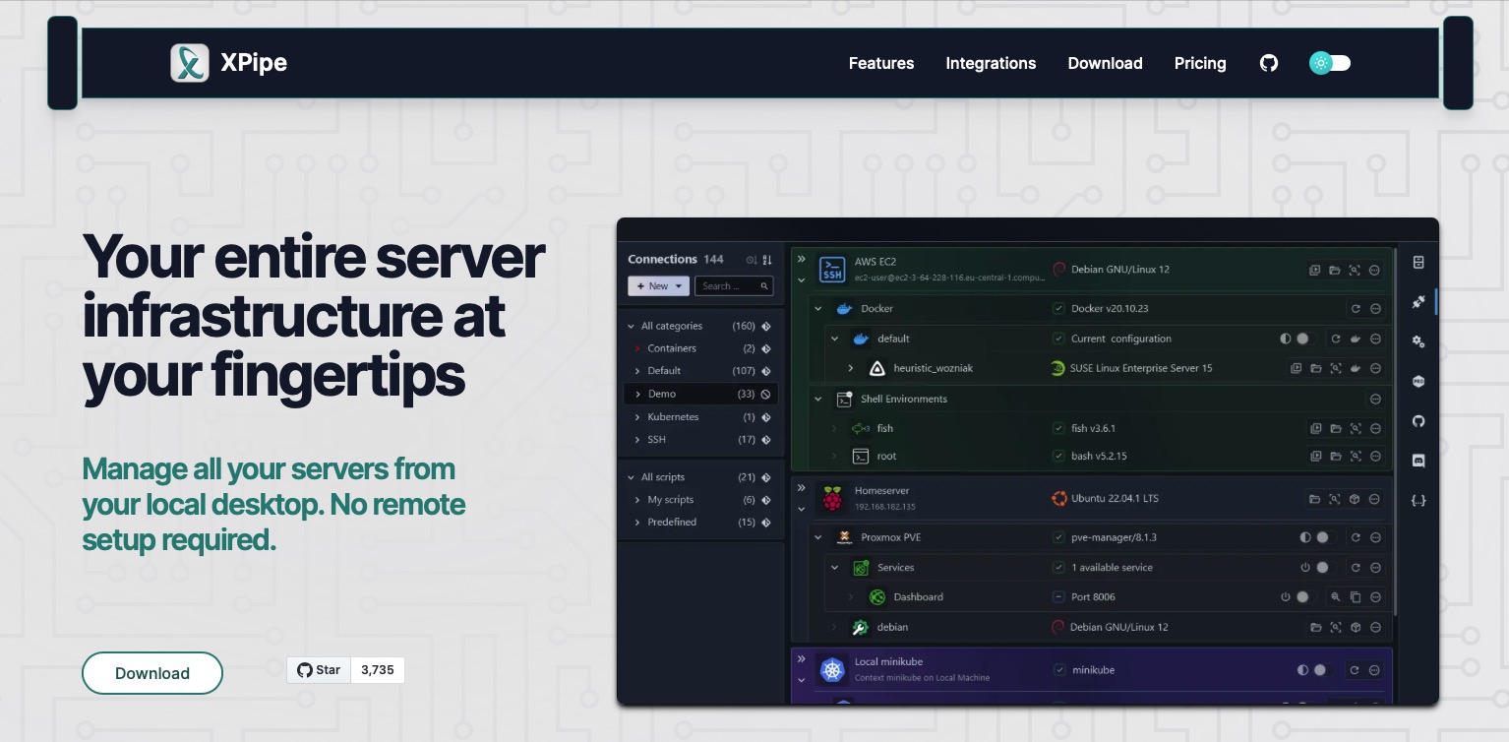Open the GitHub icon link in the top navbar
Image resolution: width=1509 pixels, height=742 pixels.
pyautogui.click(x=1269, y=63)
